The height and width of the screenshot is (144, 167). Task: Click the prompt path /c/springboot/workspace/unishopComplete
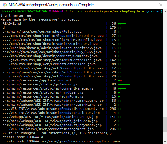click(x=105, y=11)
